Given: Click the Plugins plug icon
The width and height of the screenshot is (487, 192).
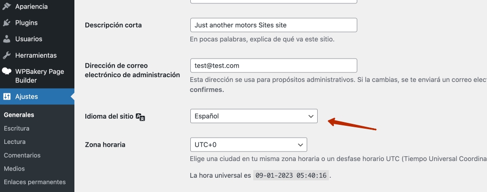Looking at the screenshot, I should click(7, 23).
